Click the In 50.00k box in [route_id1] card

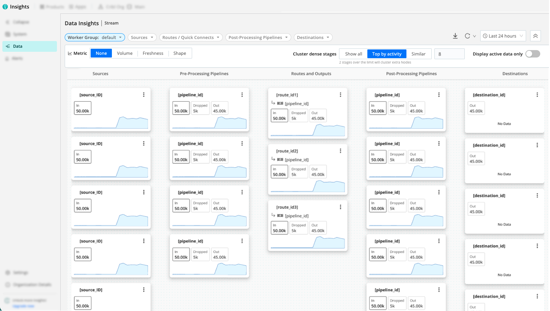(279, 116)
